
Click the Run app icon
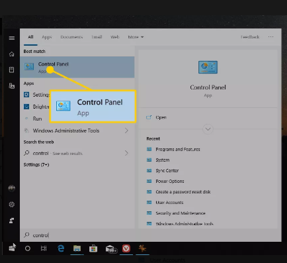click(x=26, y=119)
